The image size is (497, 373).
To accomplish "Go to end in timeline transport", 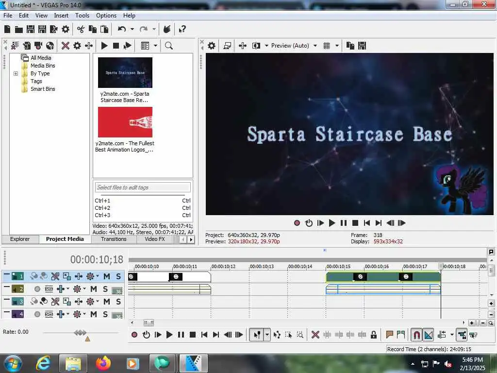I will [216, 335].
